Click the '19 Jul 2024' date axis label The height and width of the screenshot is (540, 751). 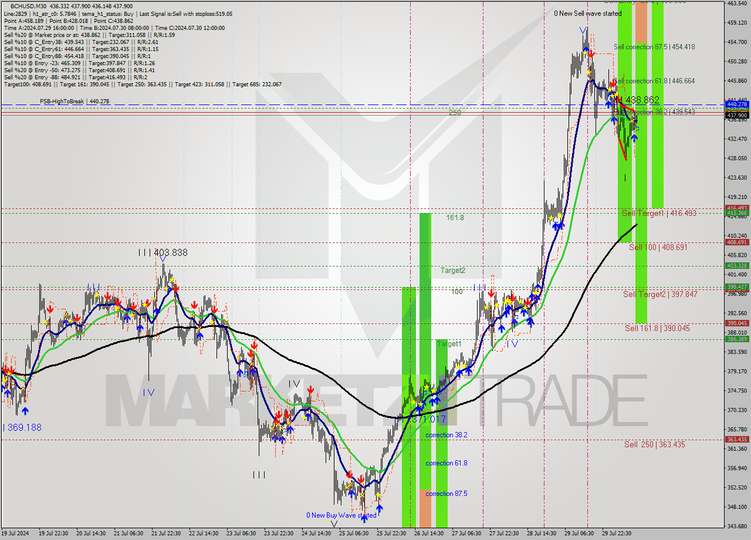[x=15, y=534]
